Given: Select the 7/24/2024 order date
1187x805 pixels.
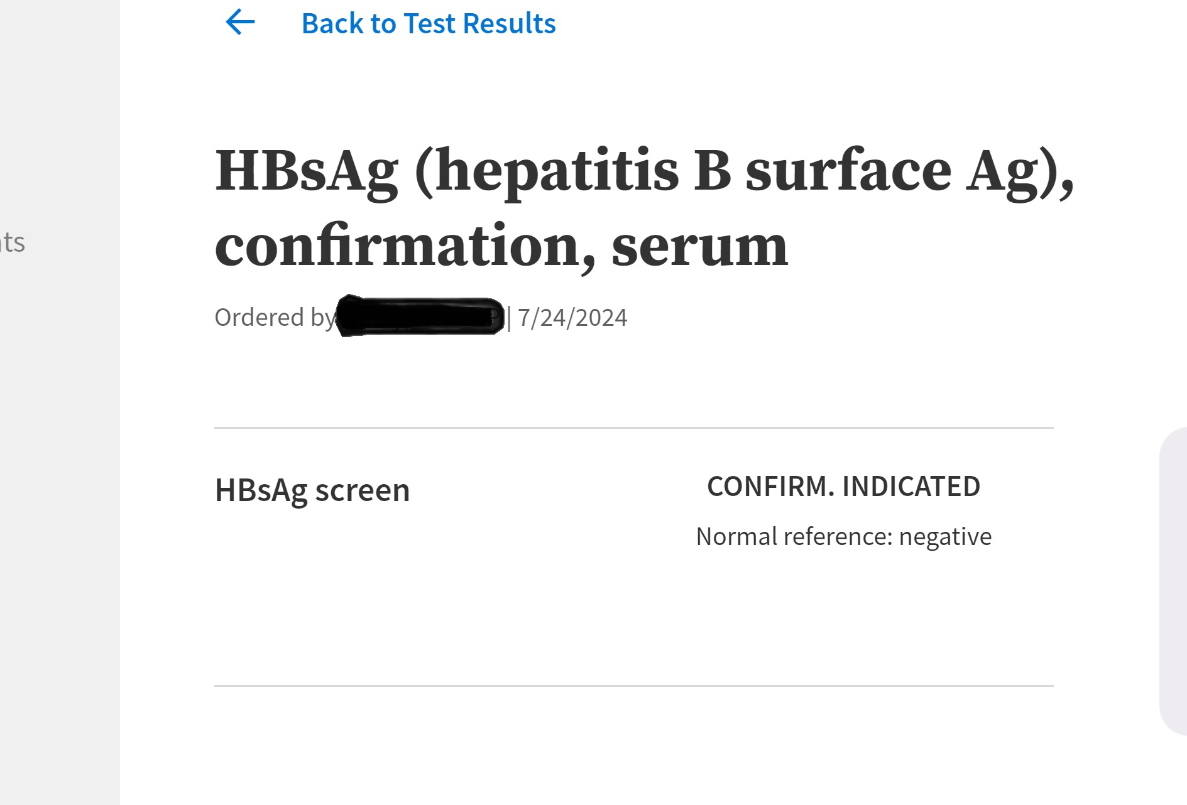Looking at the screenshot, I should (x=572, y=318).
